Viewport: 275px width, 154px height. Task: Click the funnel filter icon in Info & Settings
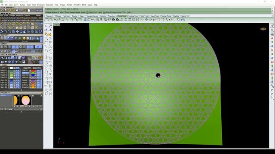point(16,62)
